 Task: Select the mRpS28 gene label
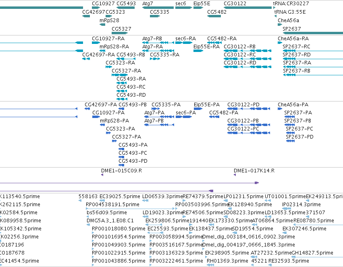tap(109, 20)
